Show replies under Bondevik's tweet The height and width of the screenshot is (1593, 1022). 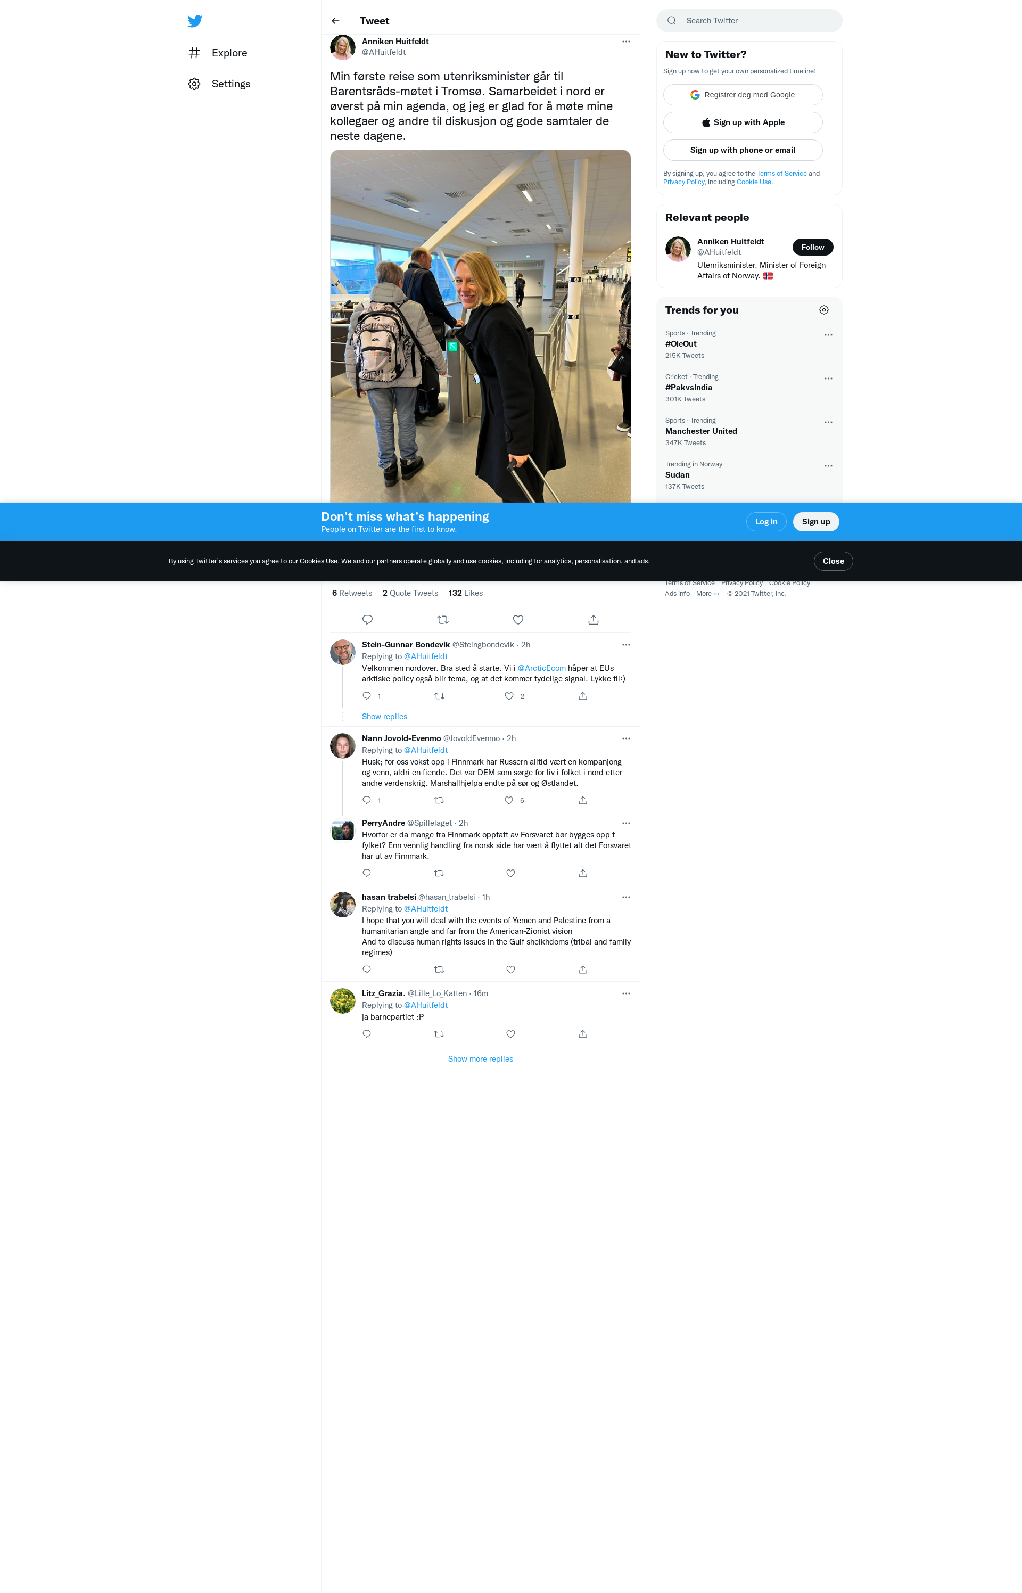tap(384, 717)
